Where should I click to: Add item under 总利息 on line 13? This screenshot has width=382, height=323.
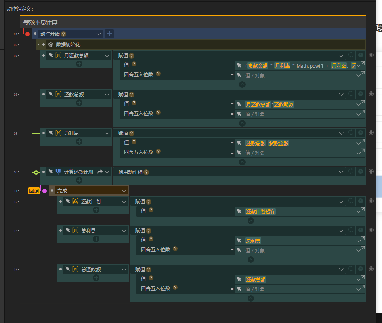(96, 239)
